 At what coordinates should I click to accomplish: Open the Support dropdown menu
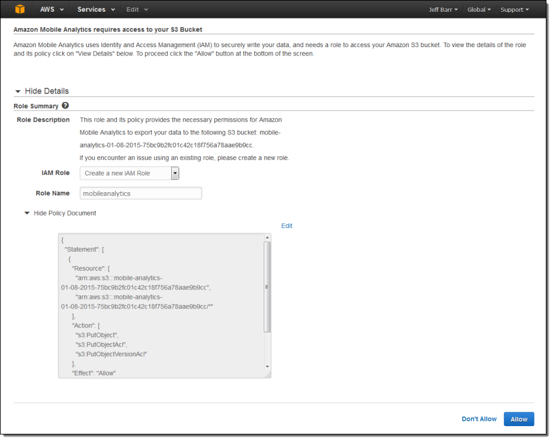coord(514,10)
